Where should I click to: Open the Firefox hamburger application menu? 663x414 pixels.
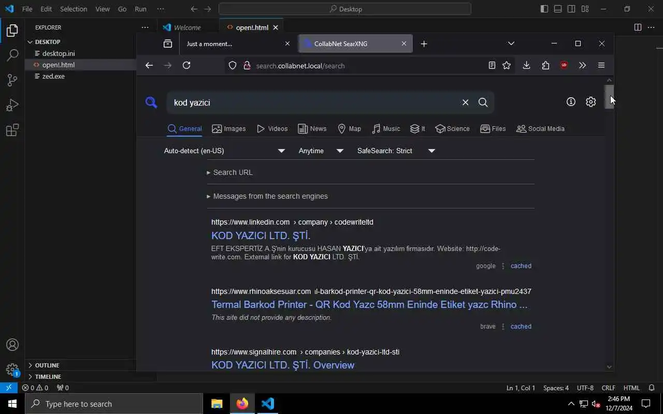(601, 65)
